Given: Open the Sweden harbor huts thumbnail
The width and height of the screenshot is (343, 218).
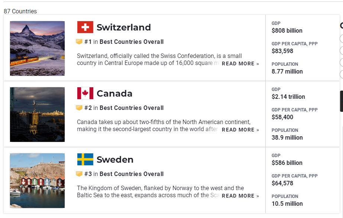Looking at the screenshot, I should pyautogui.click(x=37, y=180).
